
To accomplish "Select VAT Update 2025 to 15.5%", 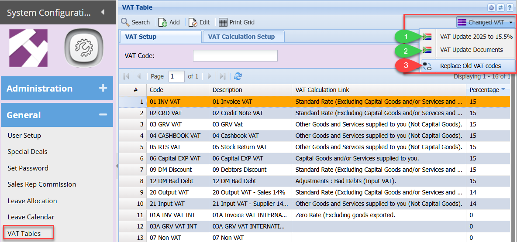I will coord(476,37).
